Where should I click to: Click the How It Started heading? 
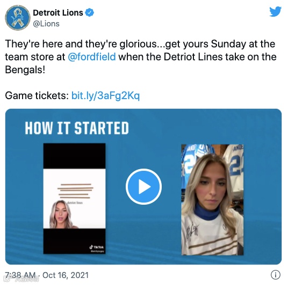(x=77, y=128)
